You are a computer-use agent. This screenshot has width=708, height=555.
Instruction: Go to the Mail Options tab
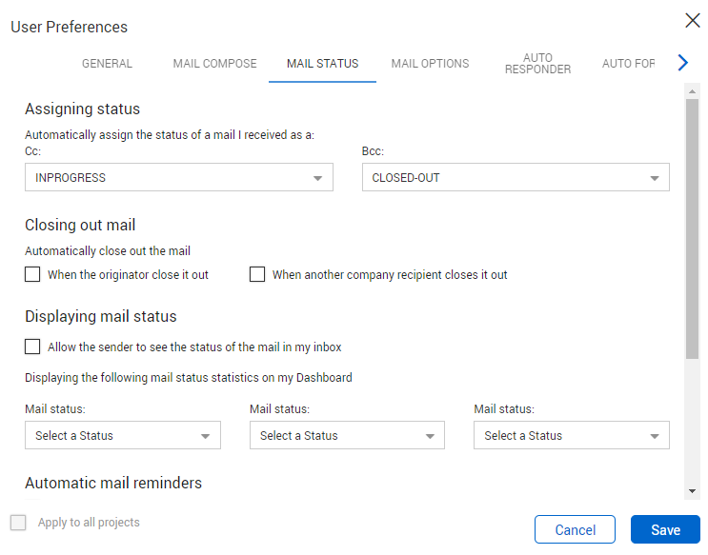(430, 64)
